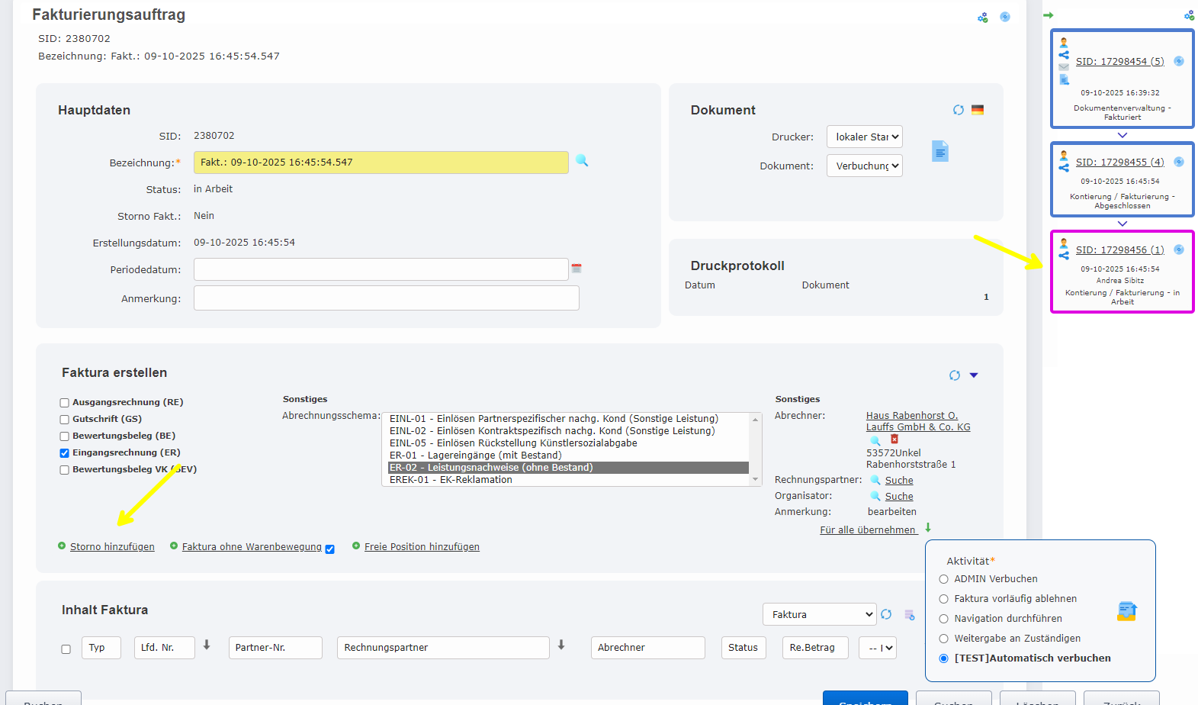Refresh the Inhalt Faktura list
The width and height of the screenshot is (1198, 705).
click(x=886, y=614)
